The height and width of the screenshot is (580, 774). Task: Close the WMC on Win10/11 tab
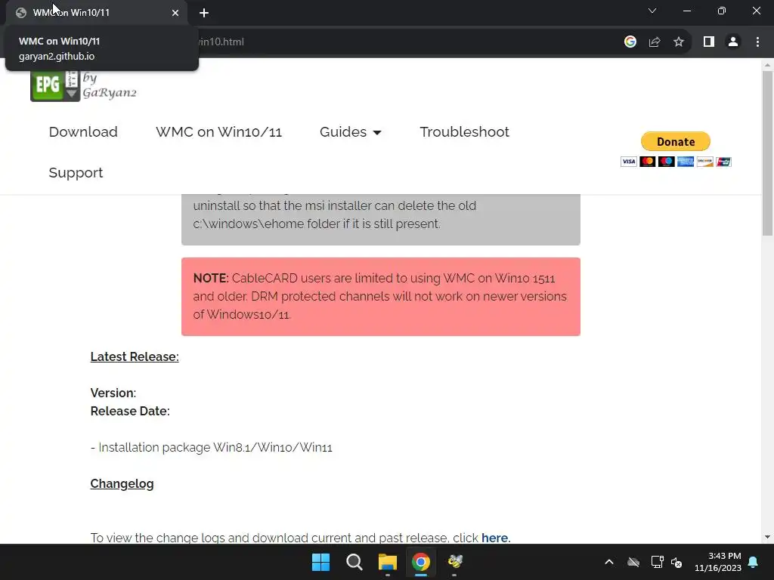pos(175,13)
